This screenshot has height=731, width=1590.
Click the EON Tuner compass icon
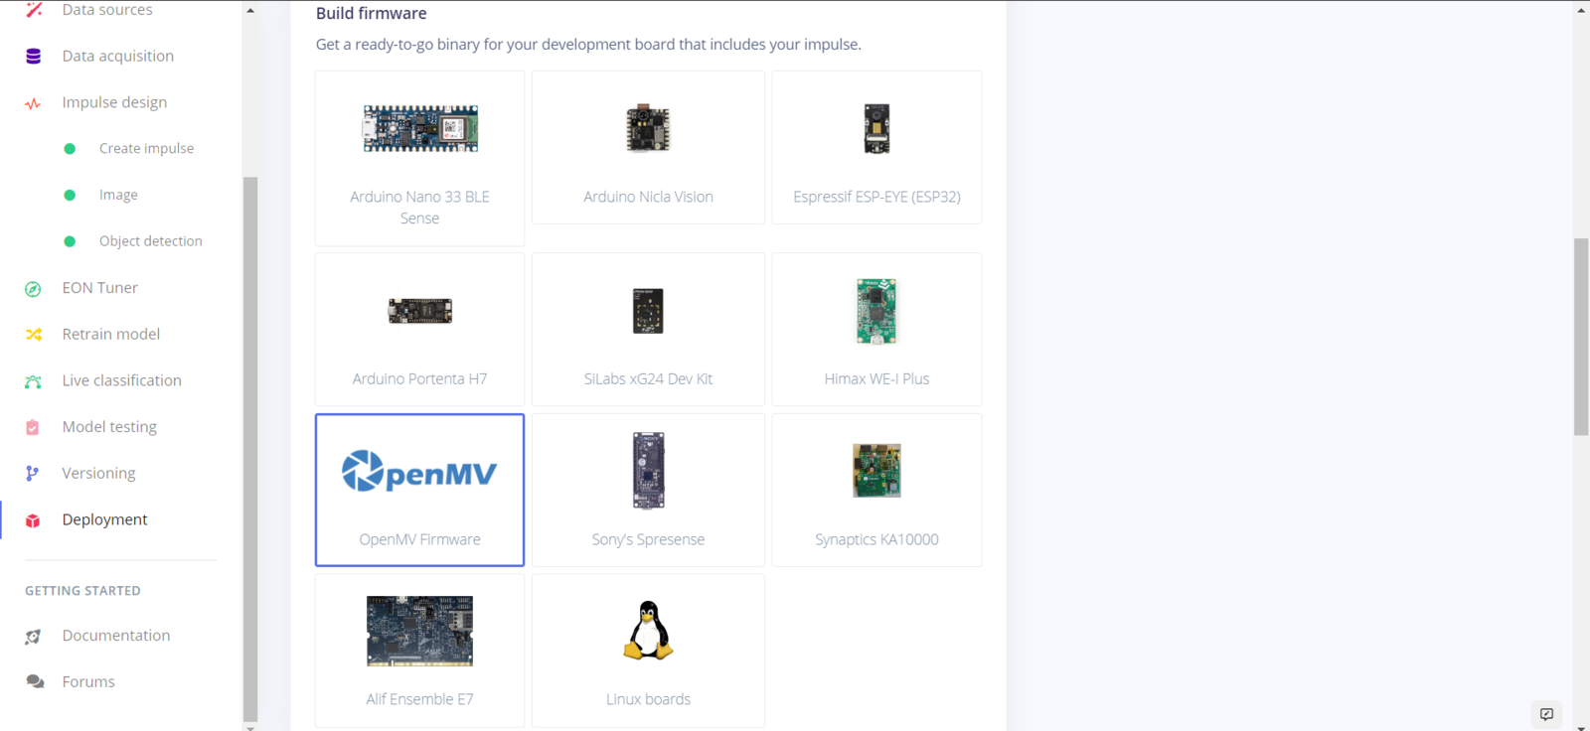(33, 289)
